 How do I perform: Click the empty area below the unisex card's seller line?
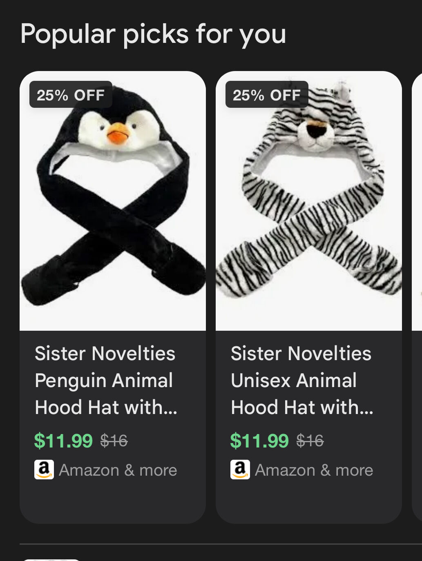coord(309,502)
